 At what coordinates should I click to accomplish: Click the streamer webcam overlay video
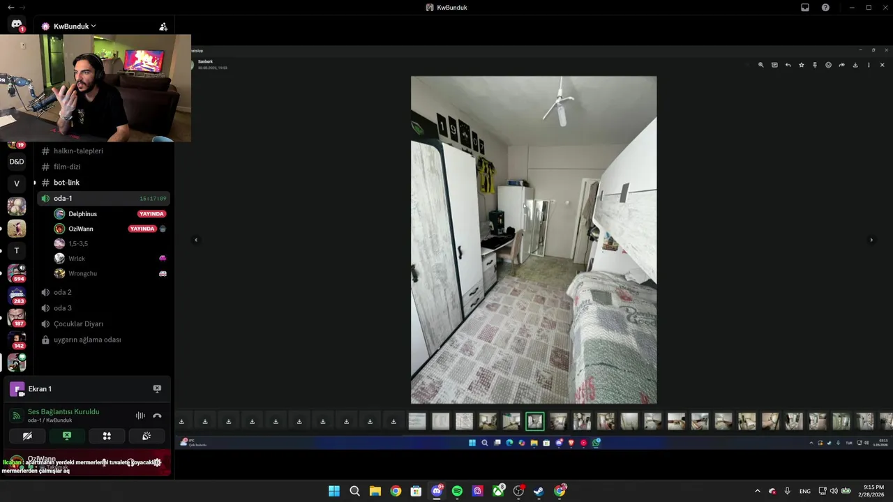point(96,89)
